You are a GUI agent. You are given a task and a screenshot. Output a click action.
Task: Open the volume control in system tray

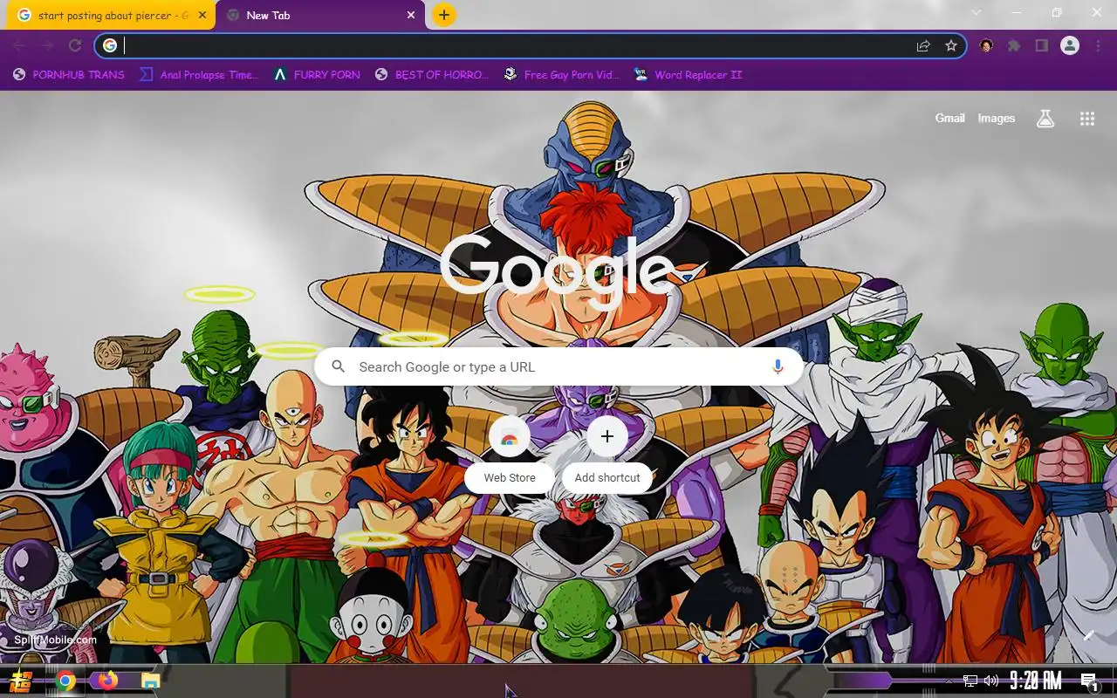(991, 681)
